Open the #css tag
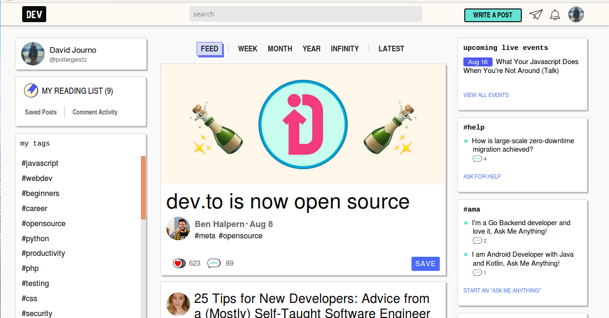609x318 pixels. point(29,298)
